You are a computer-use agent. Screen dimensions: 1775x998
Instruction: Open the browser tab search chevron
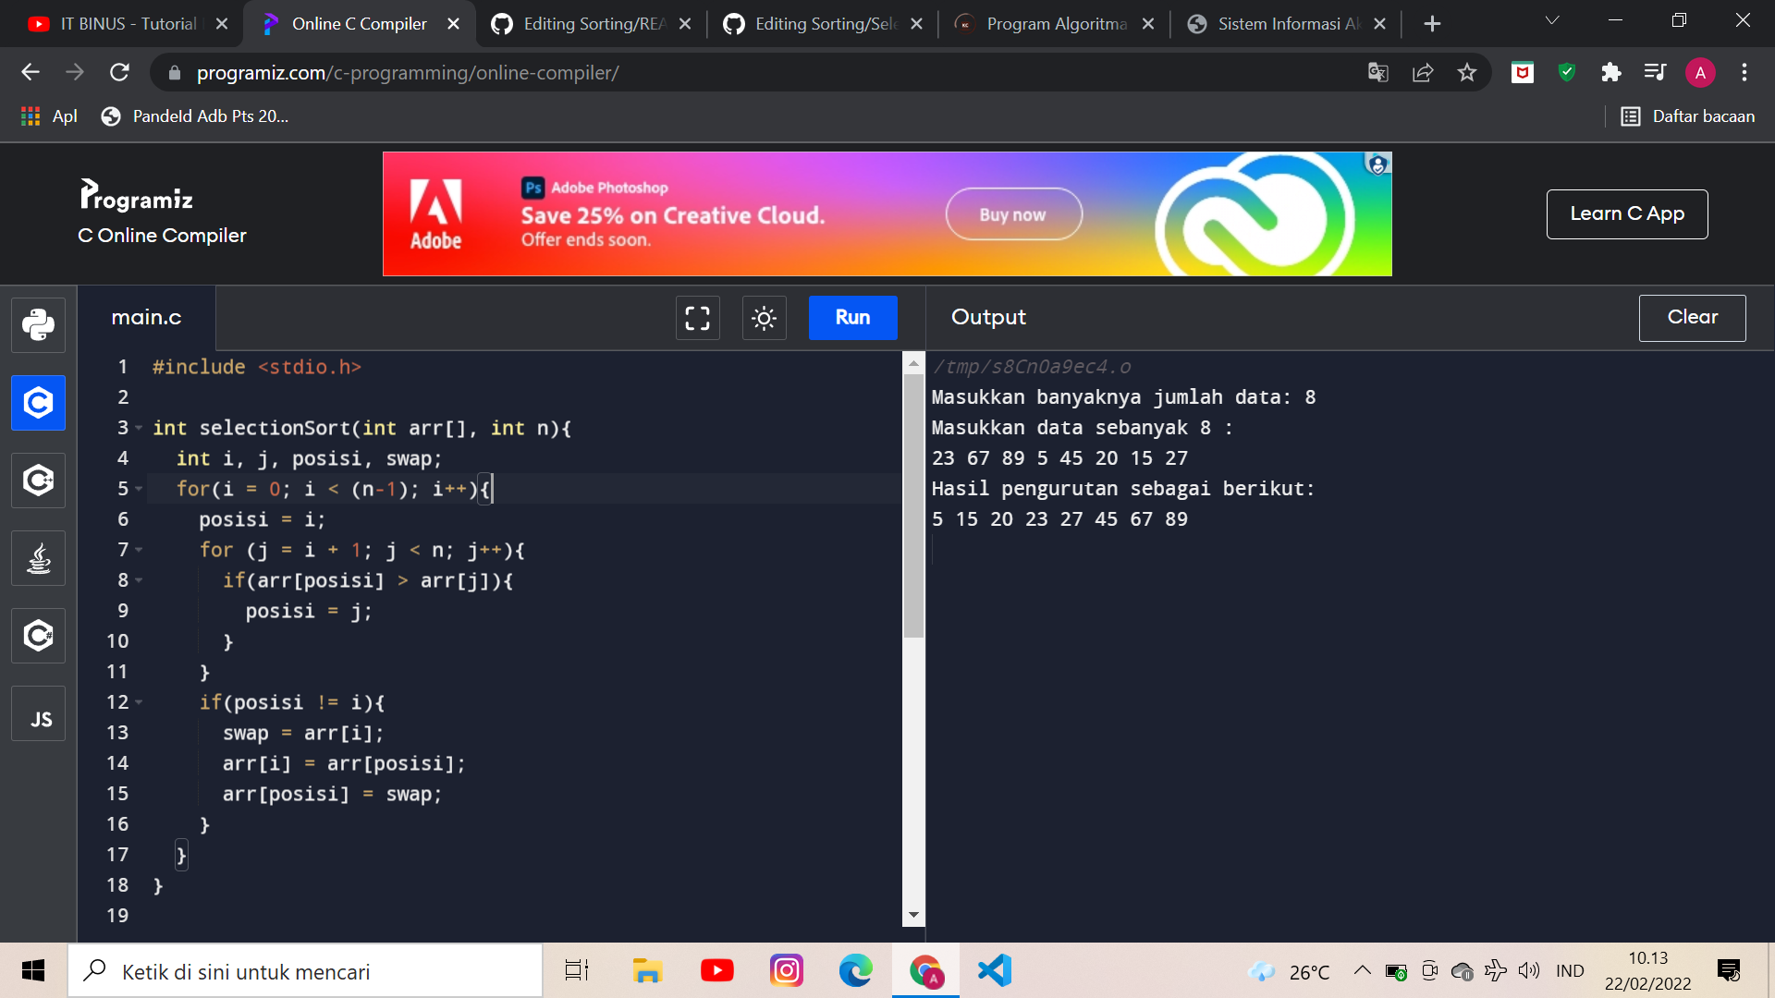point(1551,20)
